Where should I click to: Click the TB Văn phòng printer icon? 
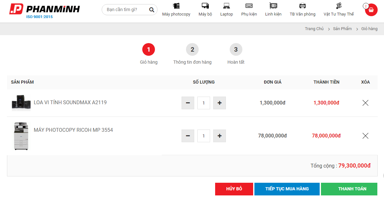click(x=303, y=6)
